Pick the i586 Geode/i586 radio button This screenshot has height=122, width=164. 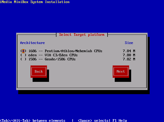pyautogui.click(x=23, y=59)
